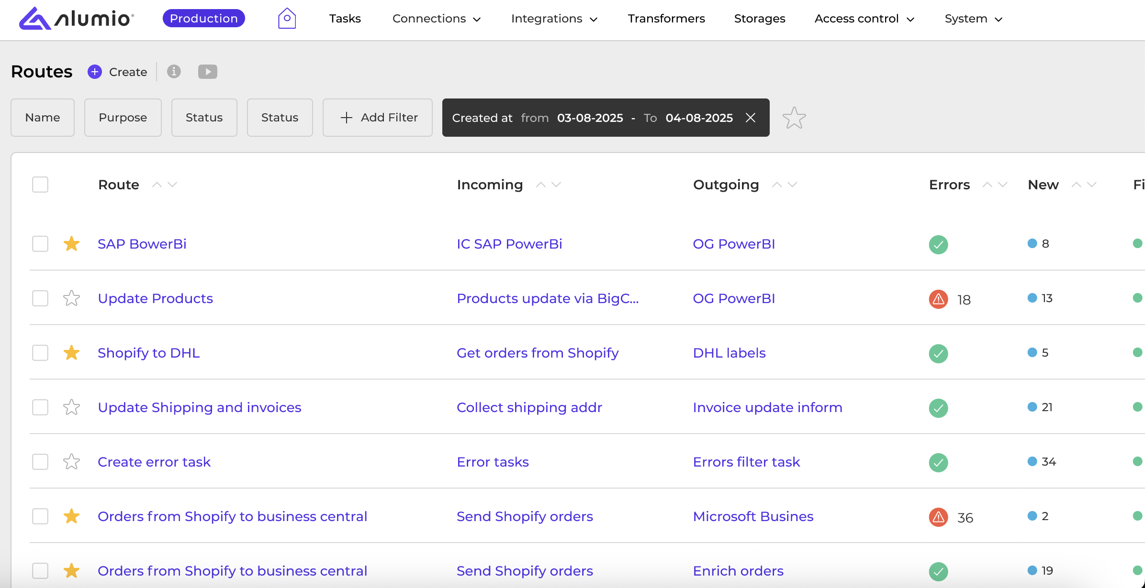Click the error warning icon showing 18
The width and height of the screenshot is (1145, 588).
point(938,299)
